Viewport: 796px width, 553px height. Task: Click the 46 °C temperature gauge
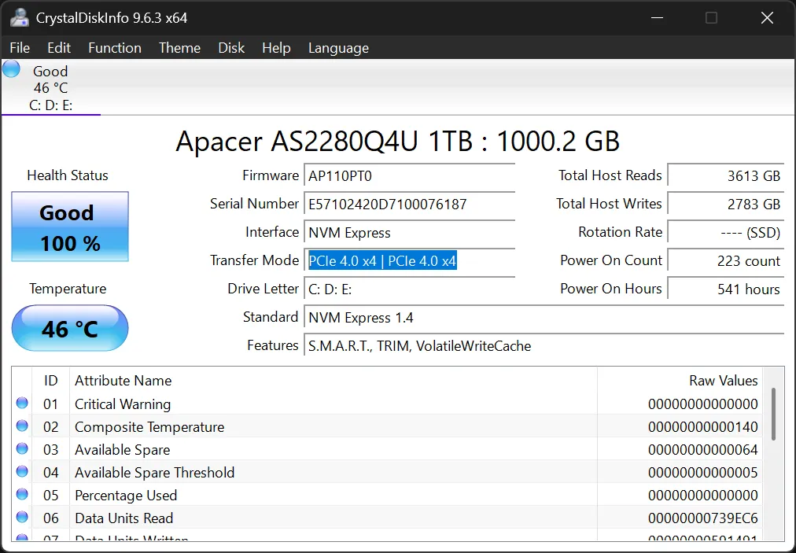pos(69,328)
